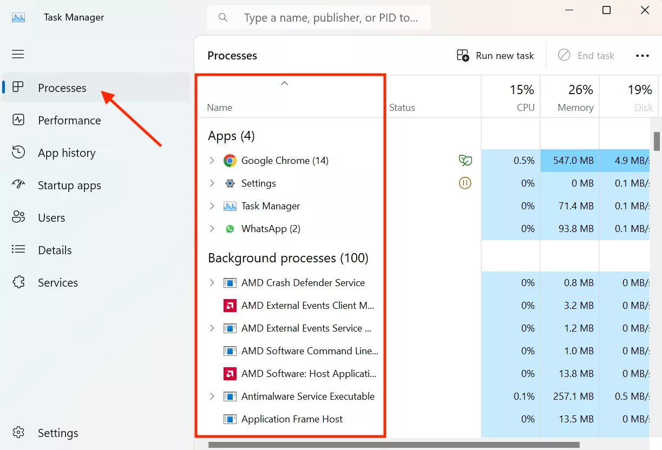Switch to Startup apps page
662x450 pixels.
69,186
